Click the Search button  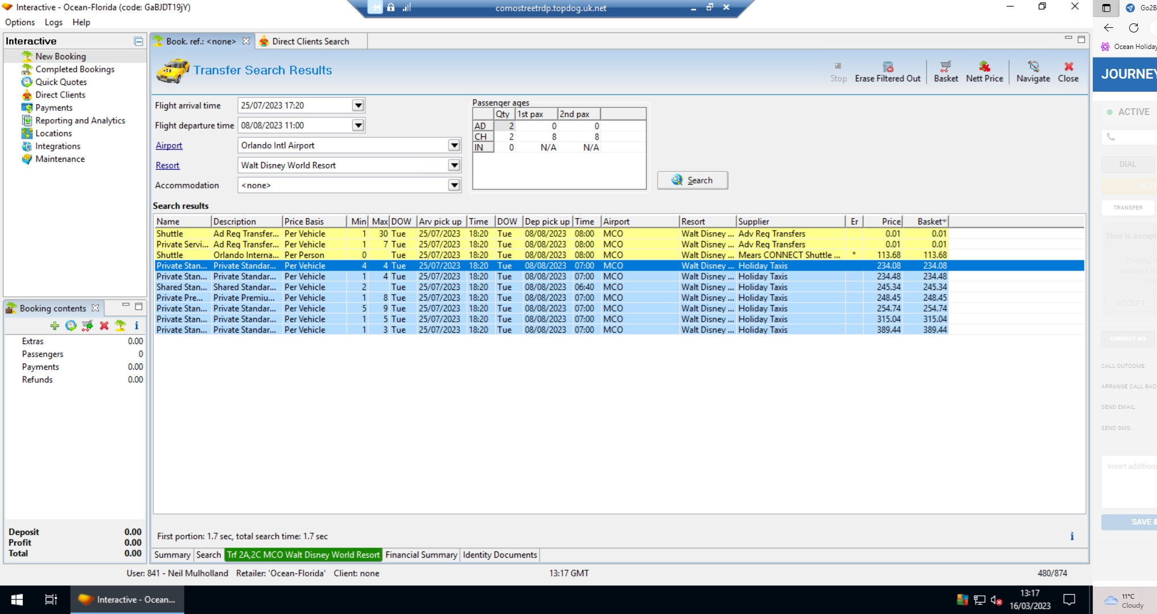[x=692, y=180]
